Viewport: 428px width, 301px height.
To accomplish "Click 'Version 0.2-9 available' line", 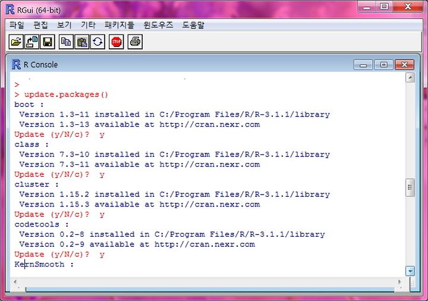I will [x=137, y=244].
